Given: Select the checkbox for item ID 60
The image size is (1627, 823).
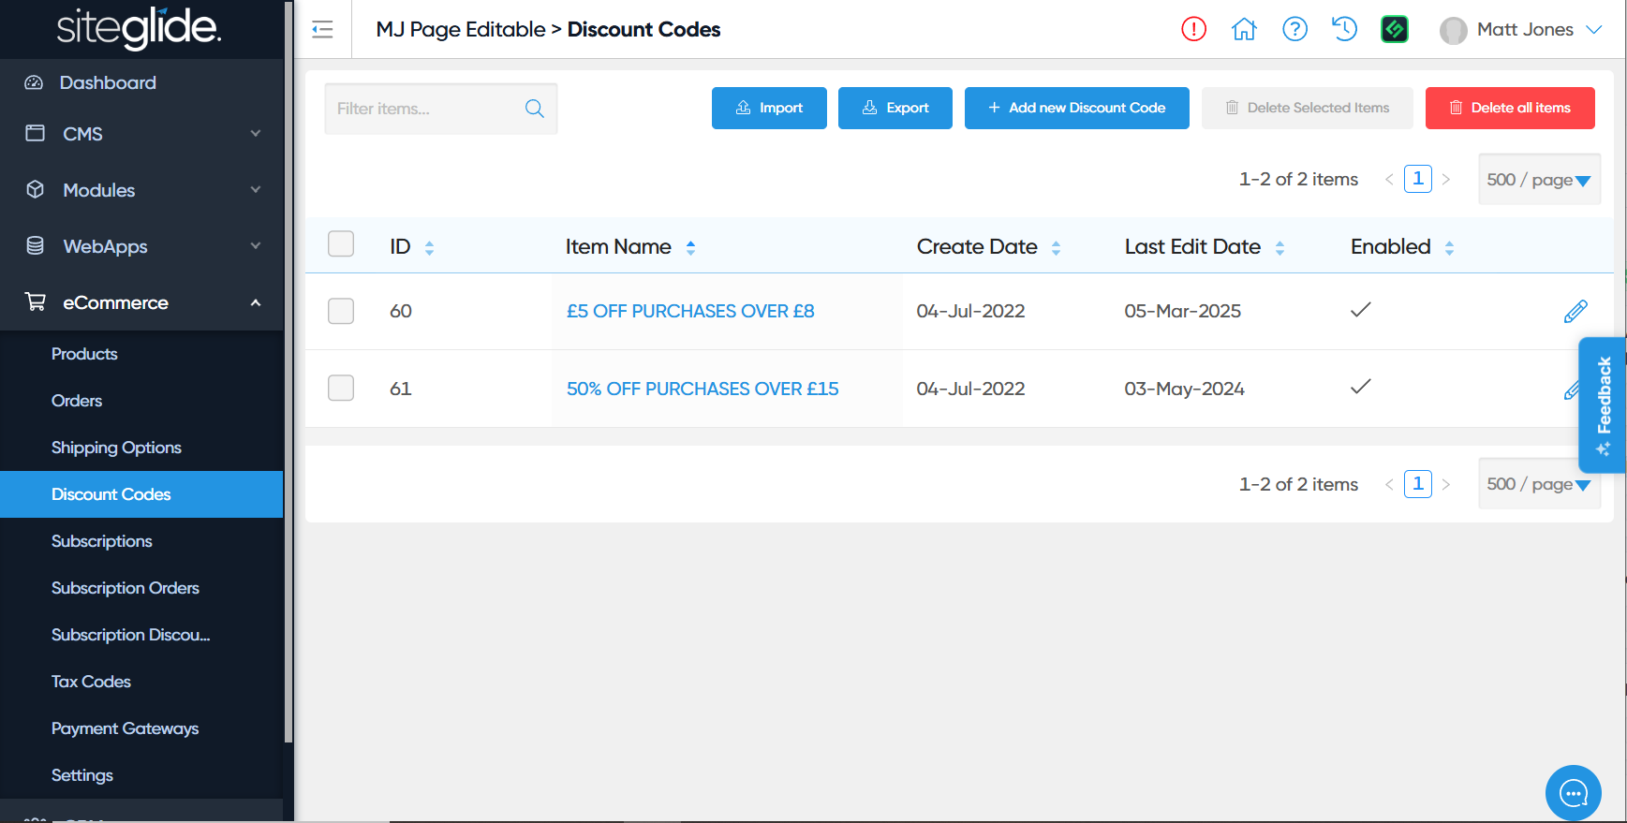Looking at the screenshot, I should [341, 311].
